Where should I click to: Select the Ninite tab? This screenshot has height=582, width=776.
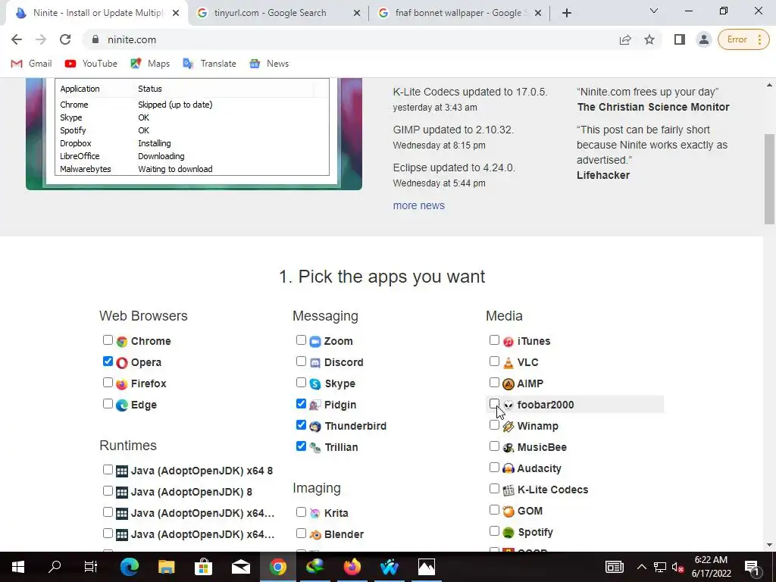pos(98,13)
